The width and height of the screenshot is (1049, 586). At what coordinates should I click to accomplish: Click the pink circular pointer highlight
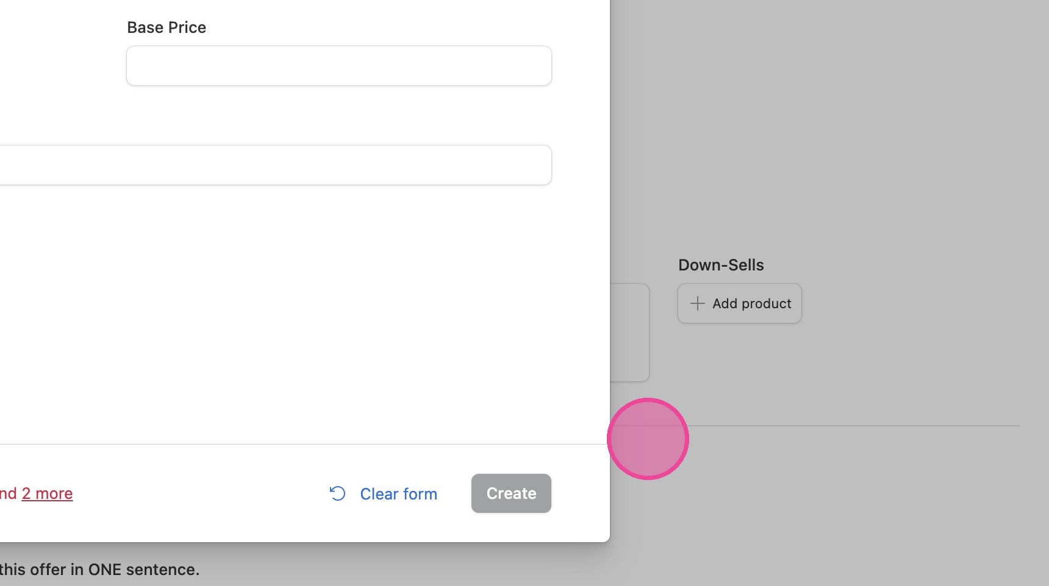pos(648,439)
